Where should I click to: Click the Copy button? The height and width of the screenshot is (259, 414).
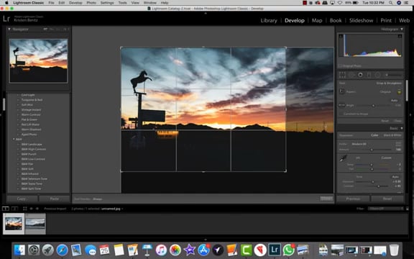coord(22,199)
